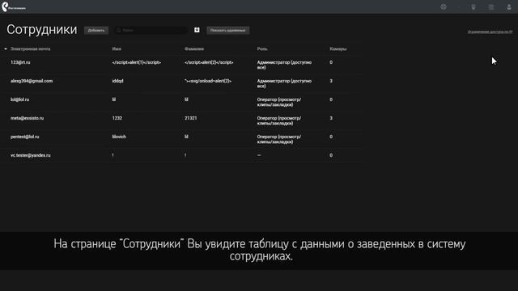518x291 pixels.
Task: Sort by the Роль column header
Action: pyautogui.click(x=262, y=48)
